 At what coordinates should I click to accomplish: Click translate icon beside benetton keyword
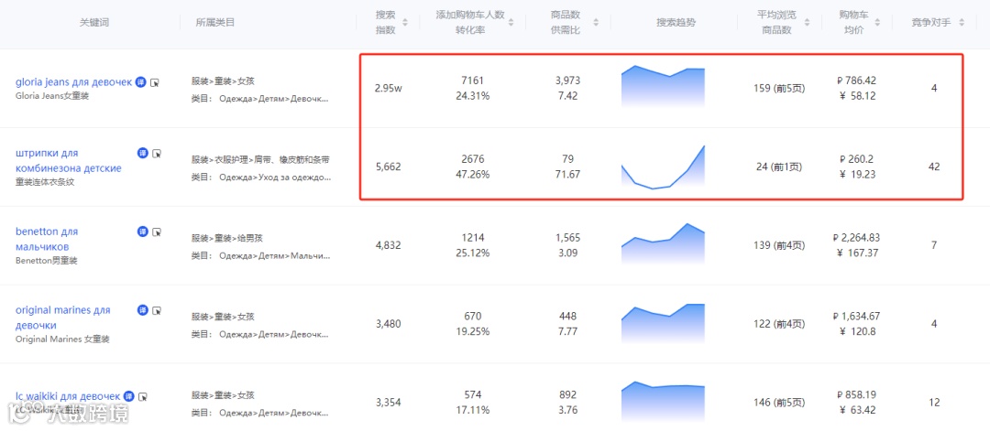143,232
